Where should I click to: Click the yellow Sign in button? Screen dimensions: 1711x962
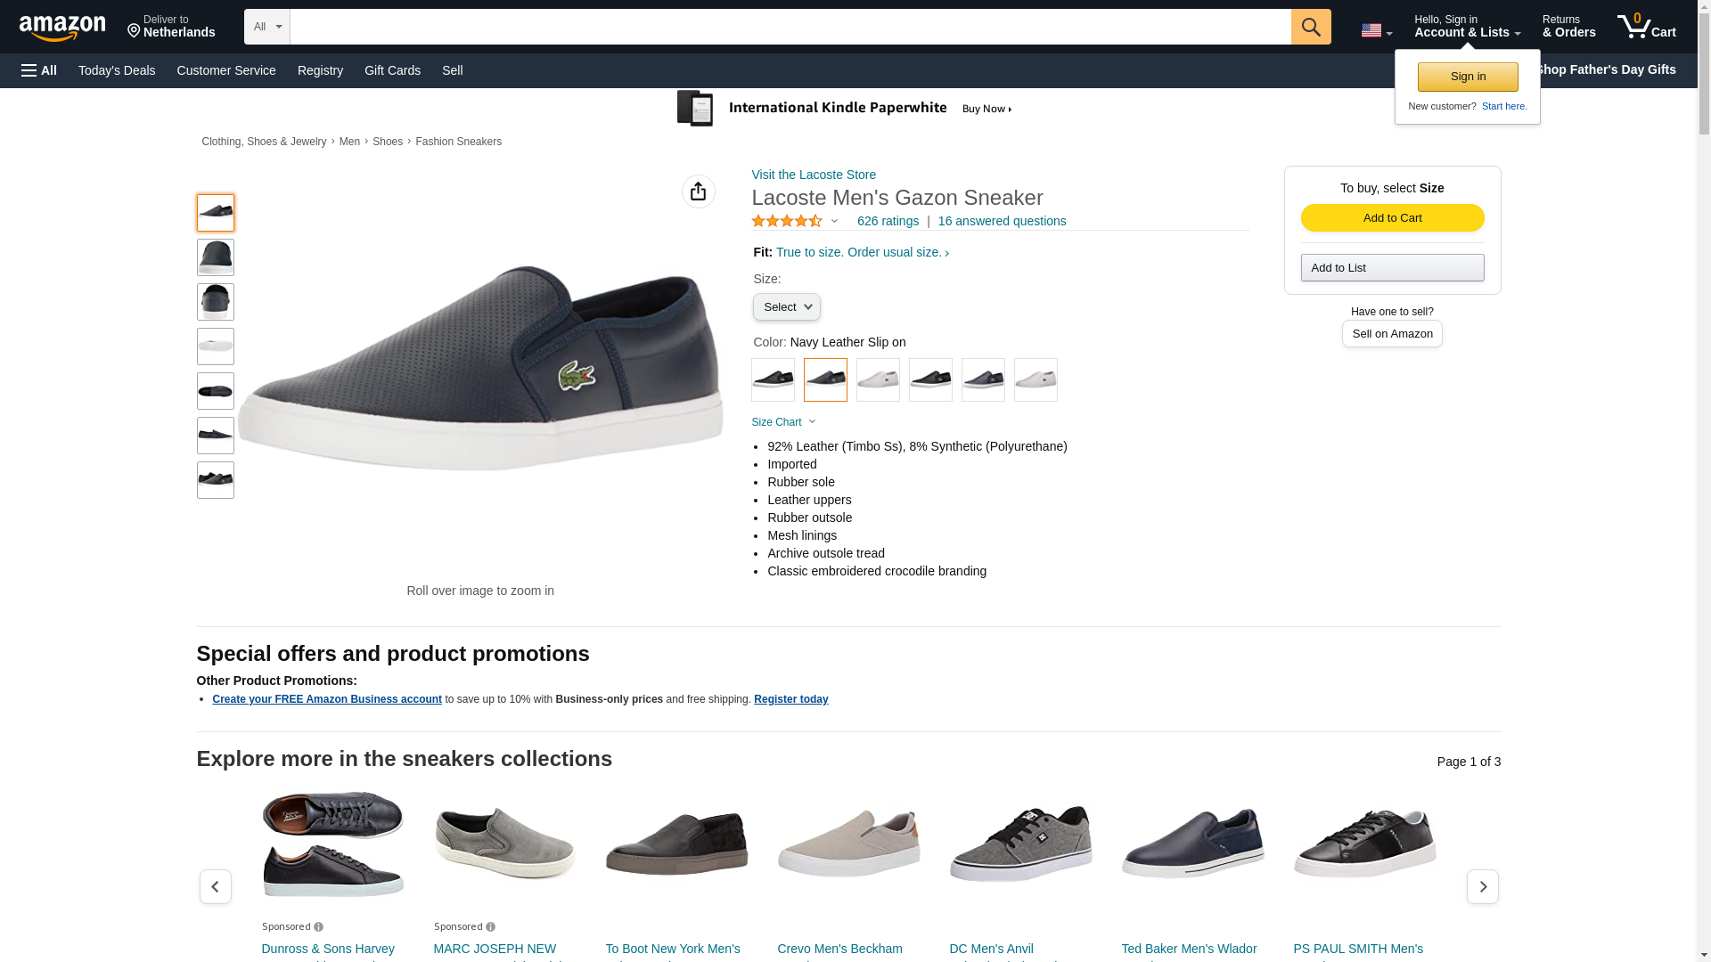1468,77
